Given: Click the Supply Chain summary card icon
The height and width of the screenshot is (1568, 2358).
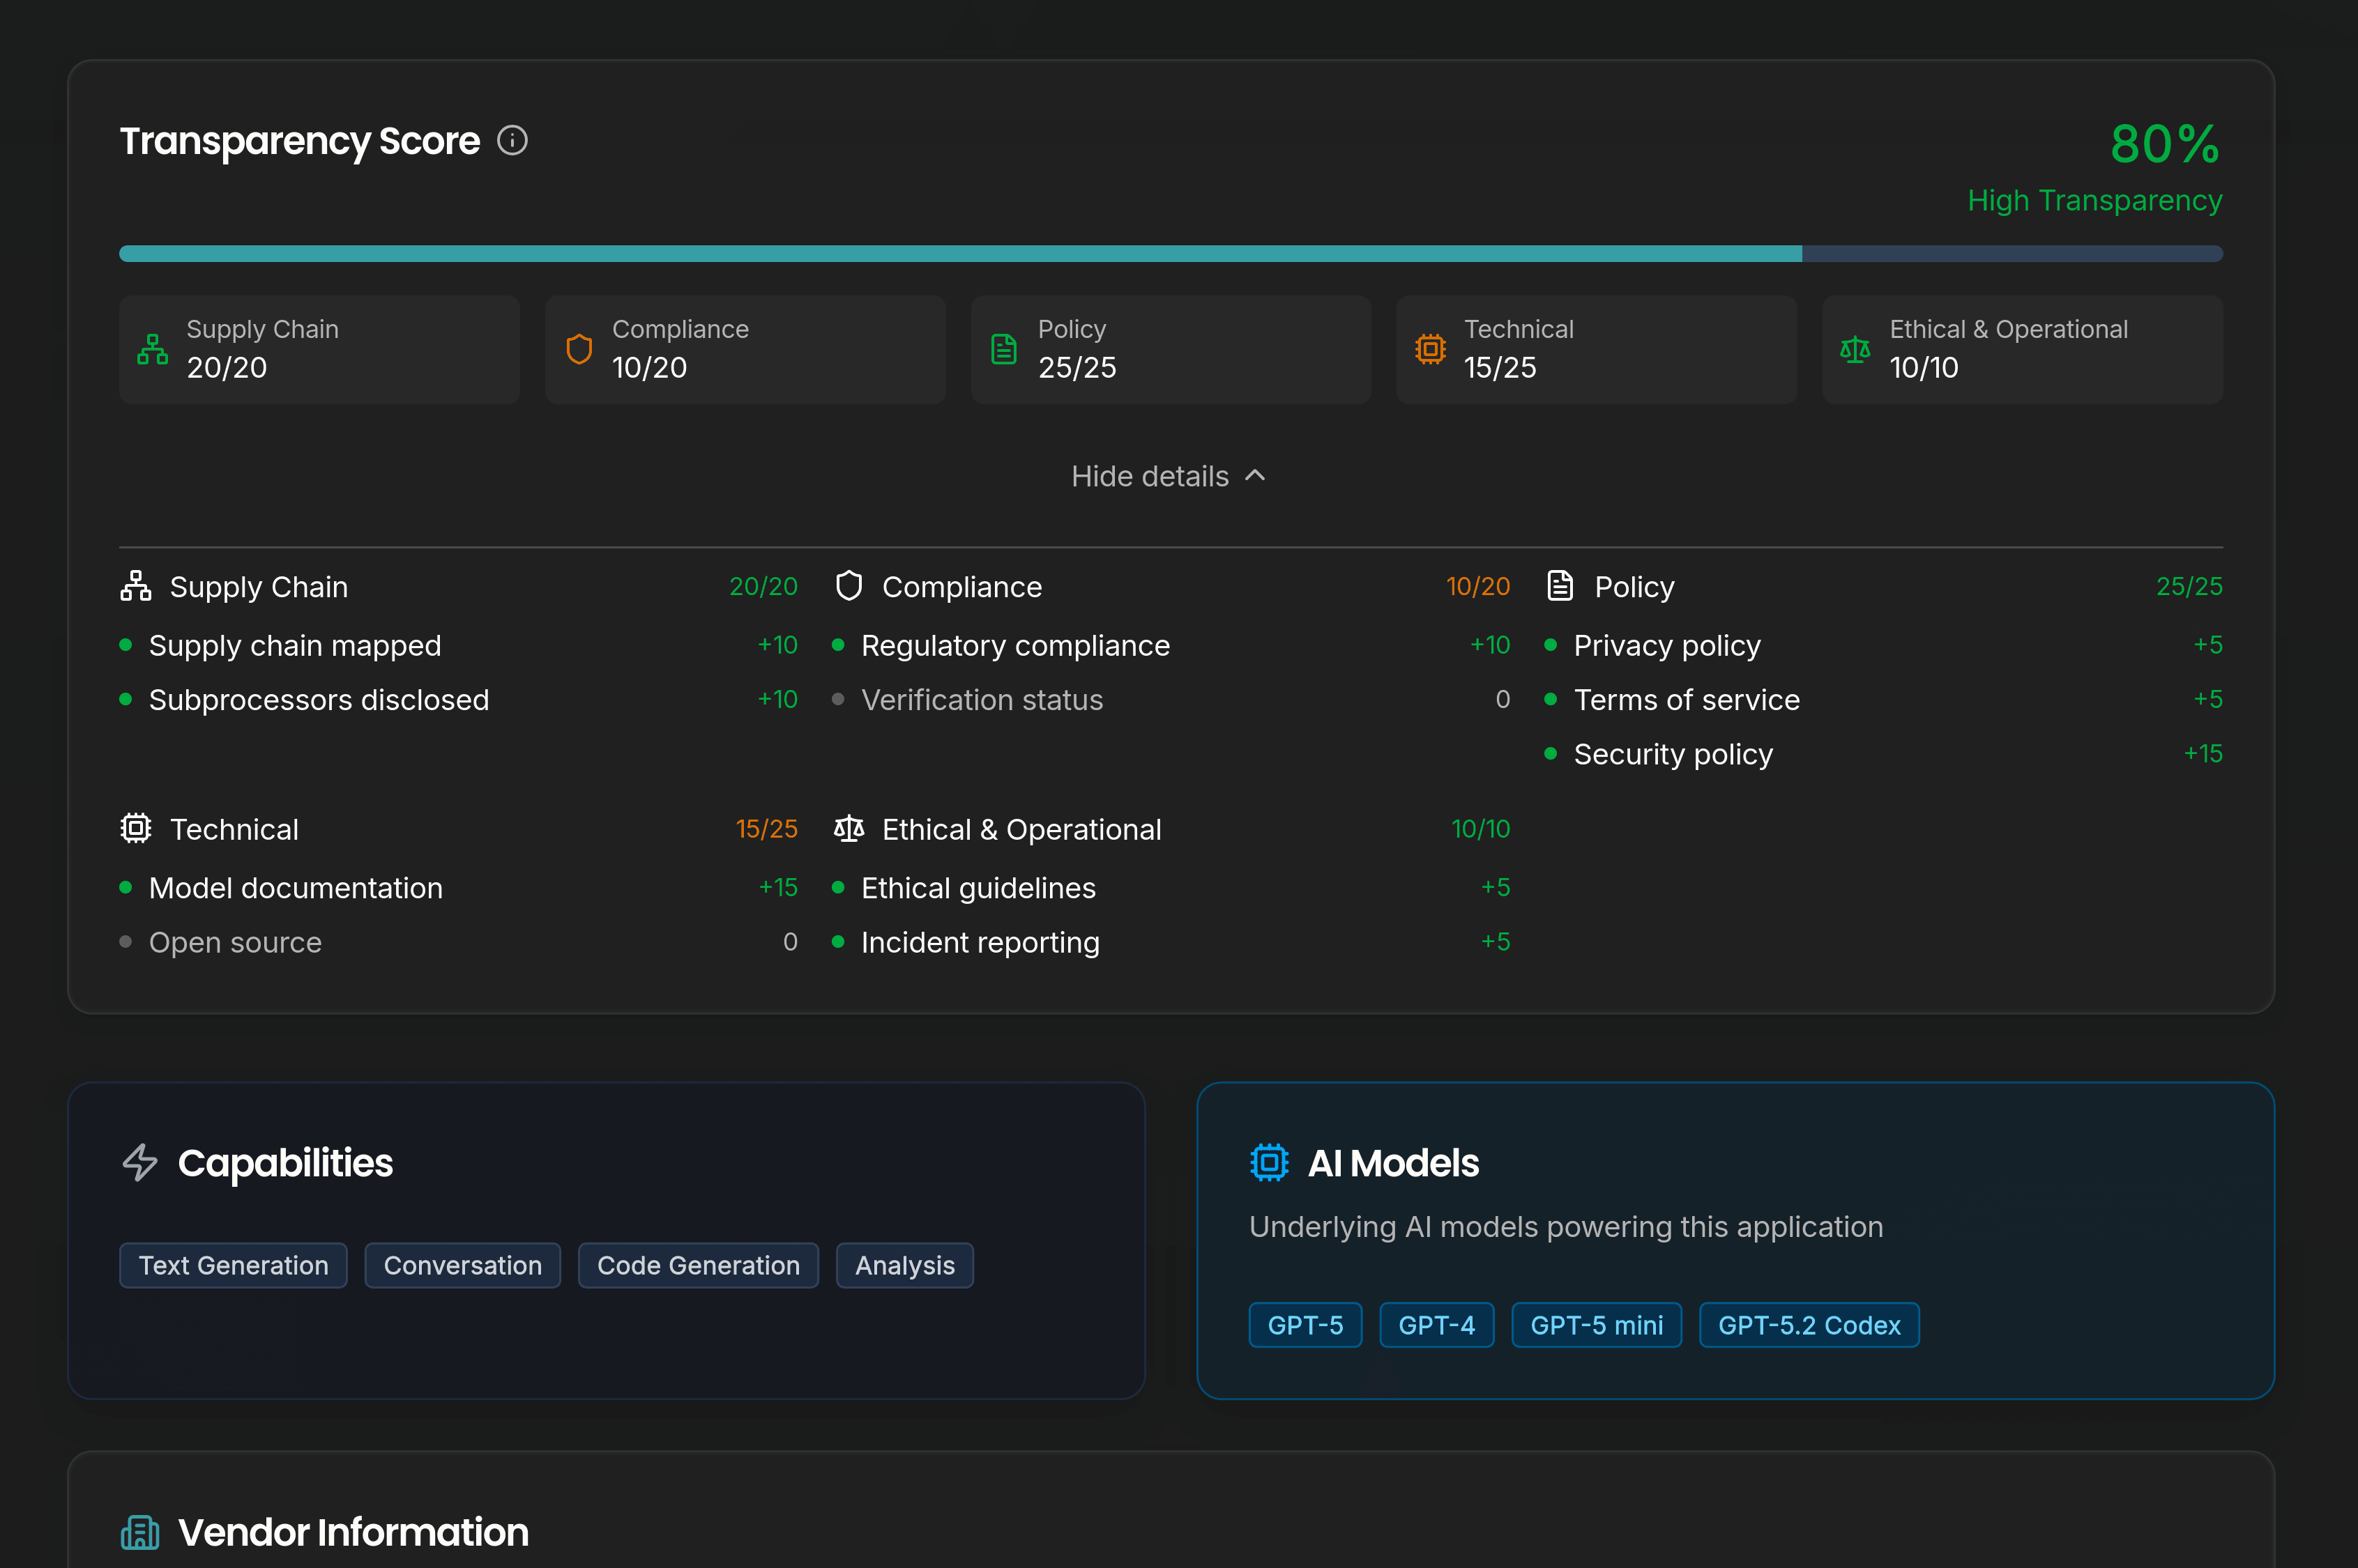Looking at the screenshot, I should pos(152,349).
